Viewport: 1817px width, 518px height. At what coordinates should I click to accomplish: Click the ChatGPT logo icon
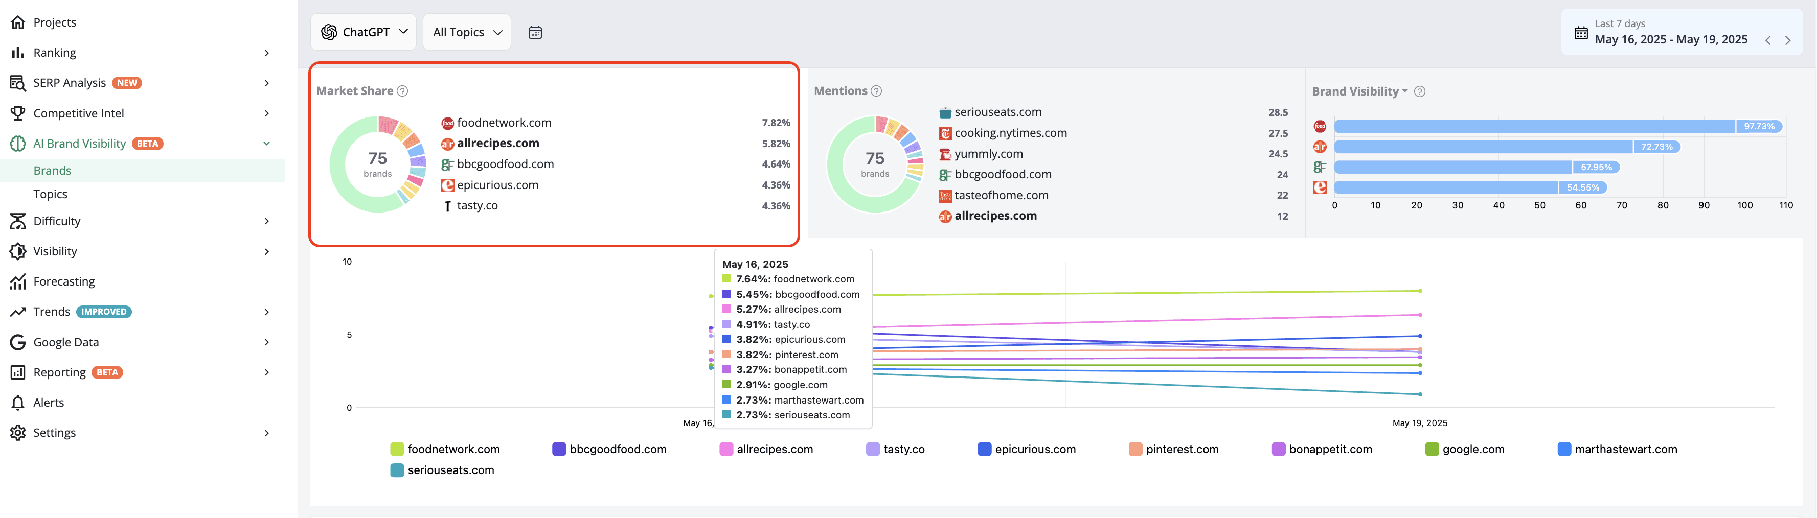pyautogui.click(x=329, y=32)
